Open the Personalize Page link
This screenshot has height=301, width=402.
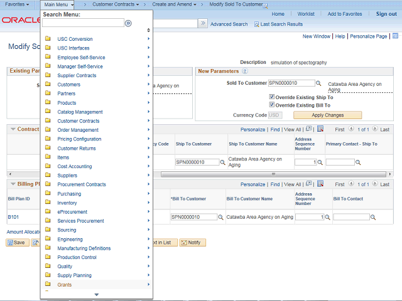coord(369,36)
